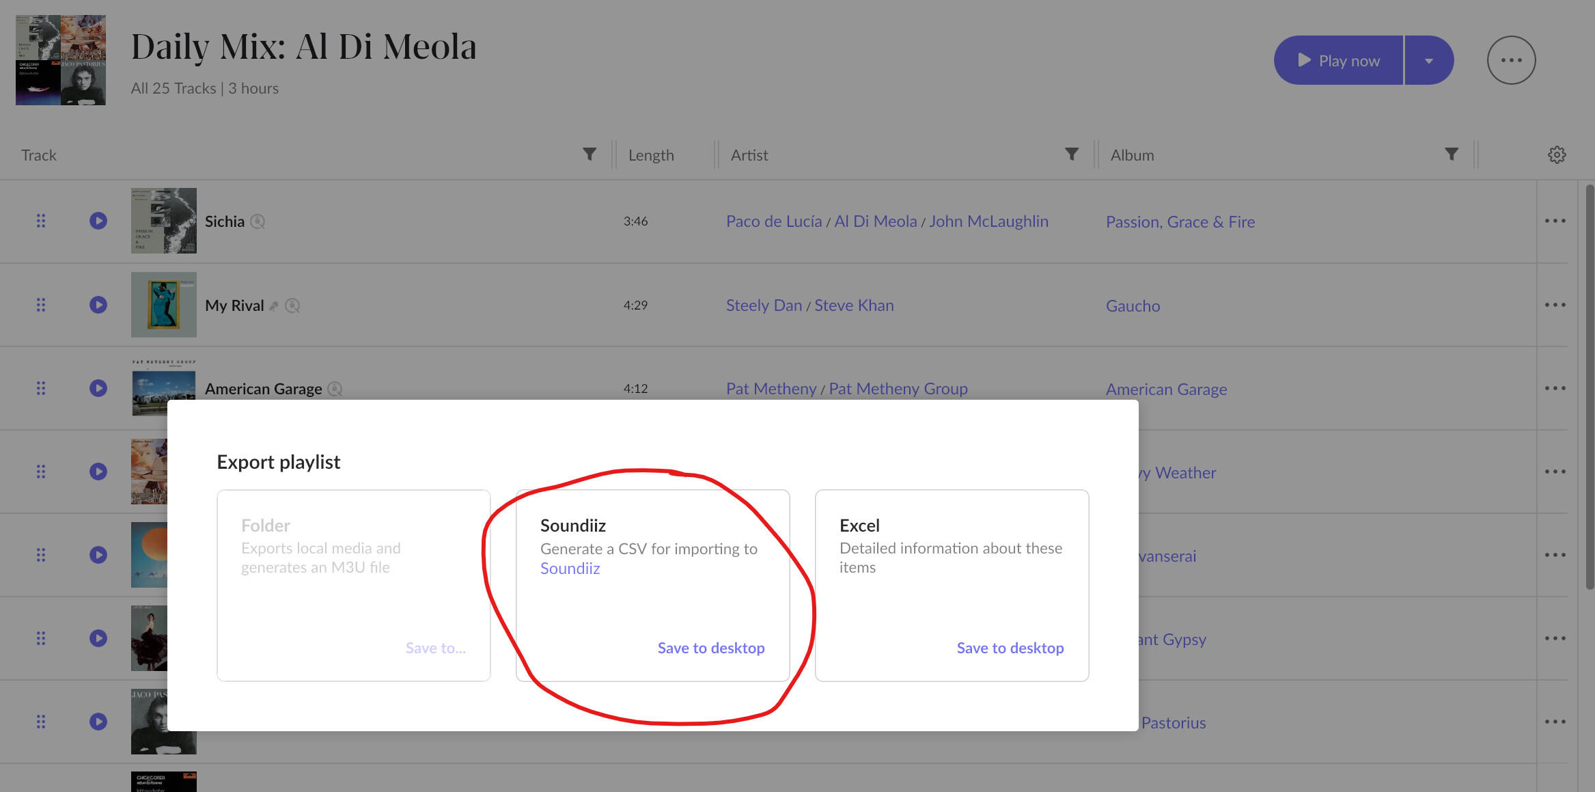The width and height of the screenshot is (1595, 792).
Task: Play the track My Rival
Action: [x=98, y=305]
